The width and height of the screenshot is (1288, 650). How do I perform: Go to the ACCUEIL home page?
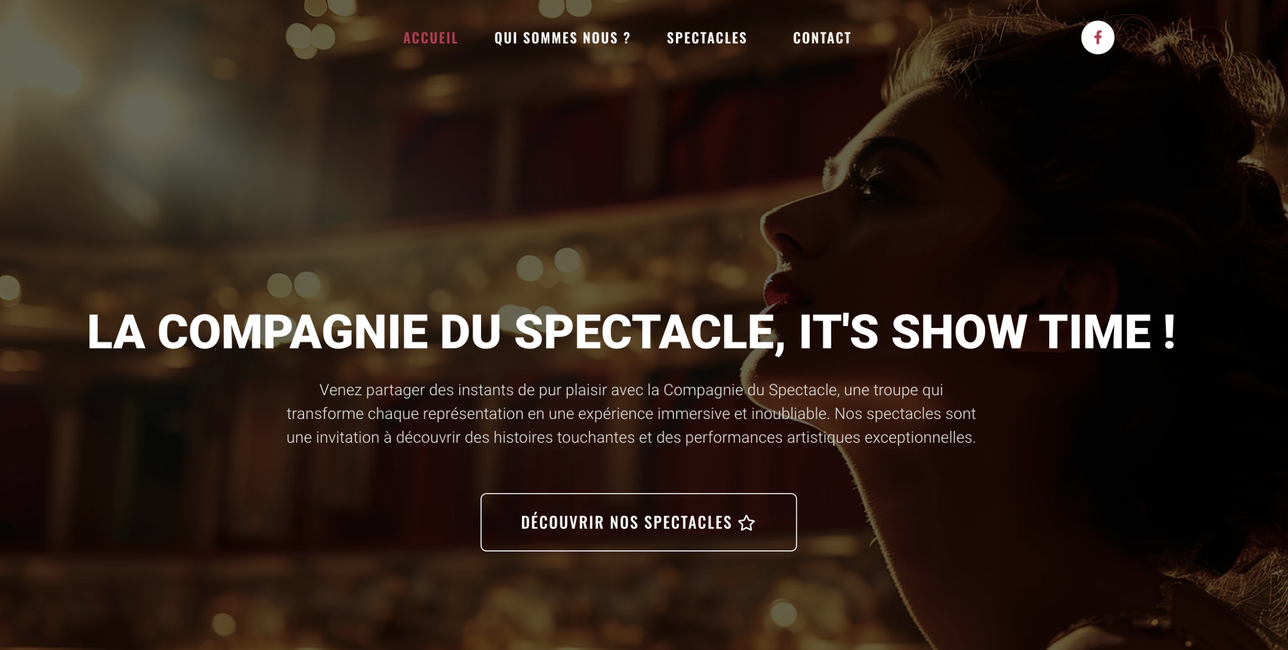point(431,38)
